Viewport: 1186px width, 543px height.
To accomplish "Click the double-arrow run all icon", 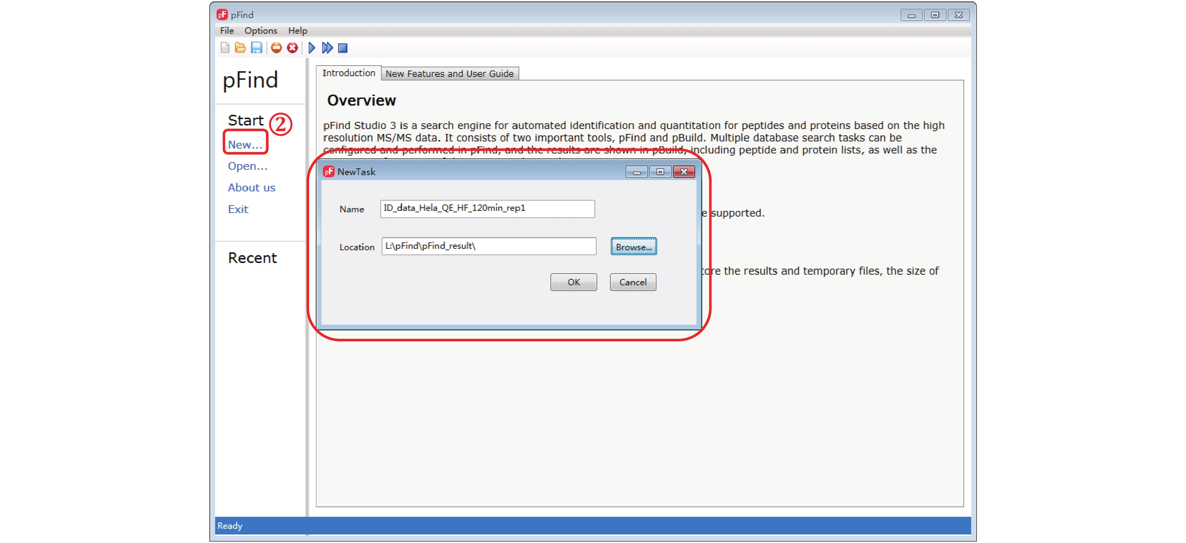I will coord(328,48).
